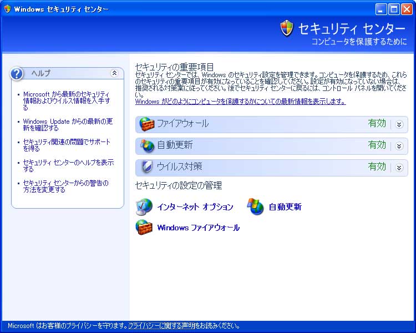416x333 pixels.
Task: Click 有効 status in the ウイルス対策 row
Action: [x=377, y=167]
